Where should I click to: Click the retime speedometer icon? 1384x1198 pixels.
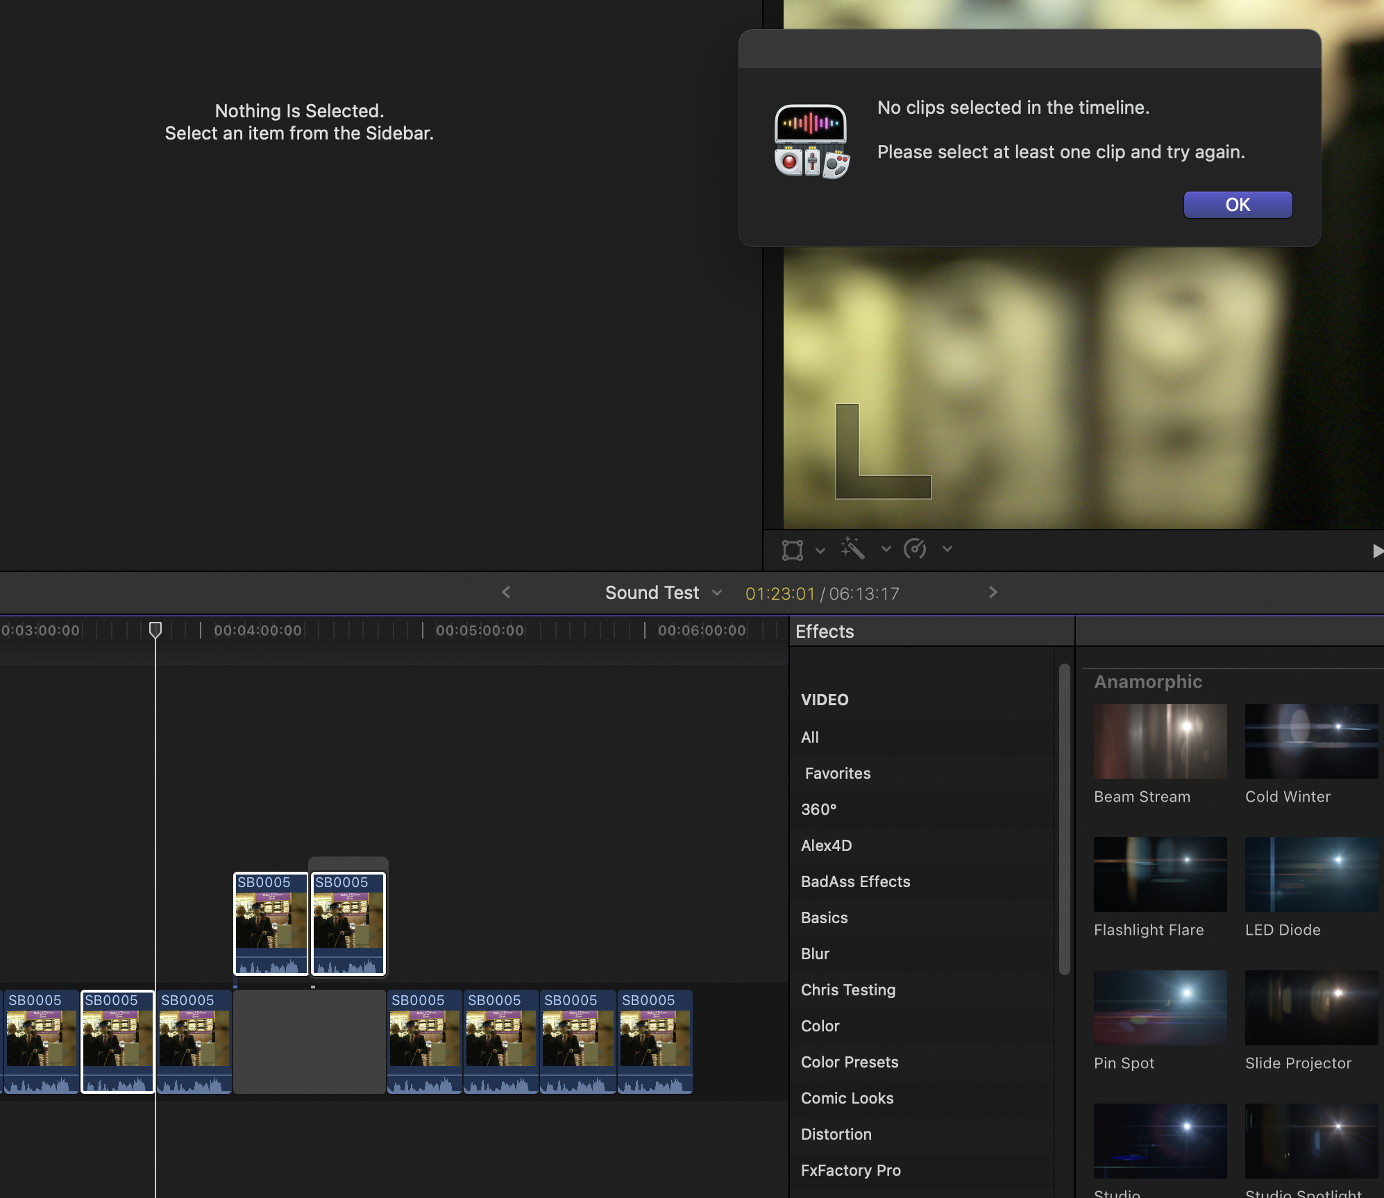point(915,549)
